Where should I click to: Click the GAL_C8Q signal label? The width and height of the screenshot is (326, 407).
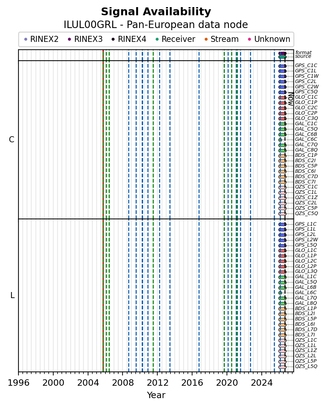pyautogui.click(x=306, y=150)
